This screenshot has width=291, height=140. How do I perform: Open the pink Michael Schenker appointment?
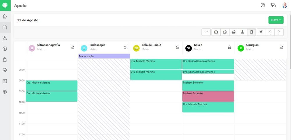click(x=208, y=97)
